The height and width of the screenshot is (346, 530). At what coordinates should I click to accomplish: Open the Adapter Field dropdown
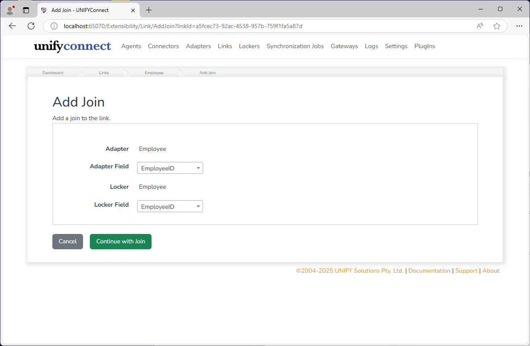(x=170, y=168)
